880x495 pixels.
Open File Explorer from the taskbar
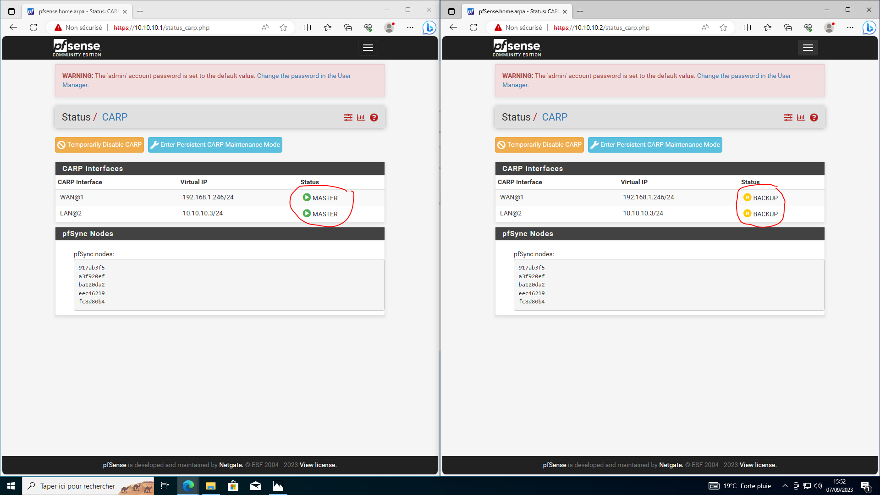click(x=210, y=486)
